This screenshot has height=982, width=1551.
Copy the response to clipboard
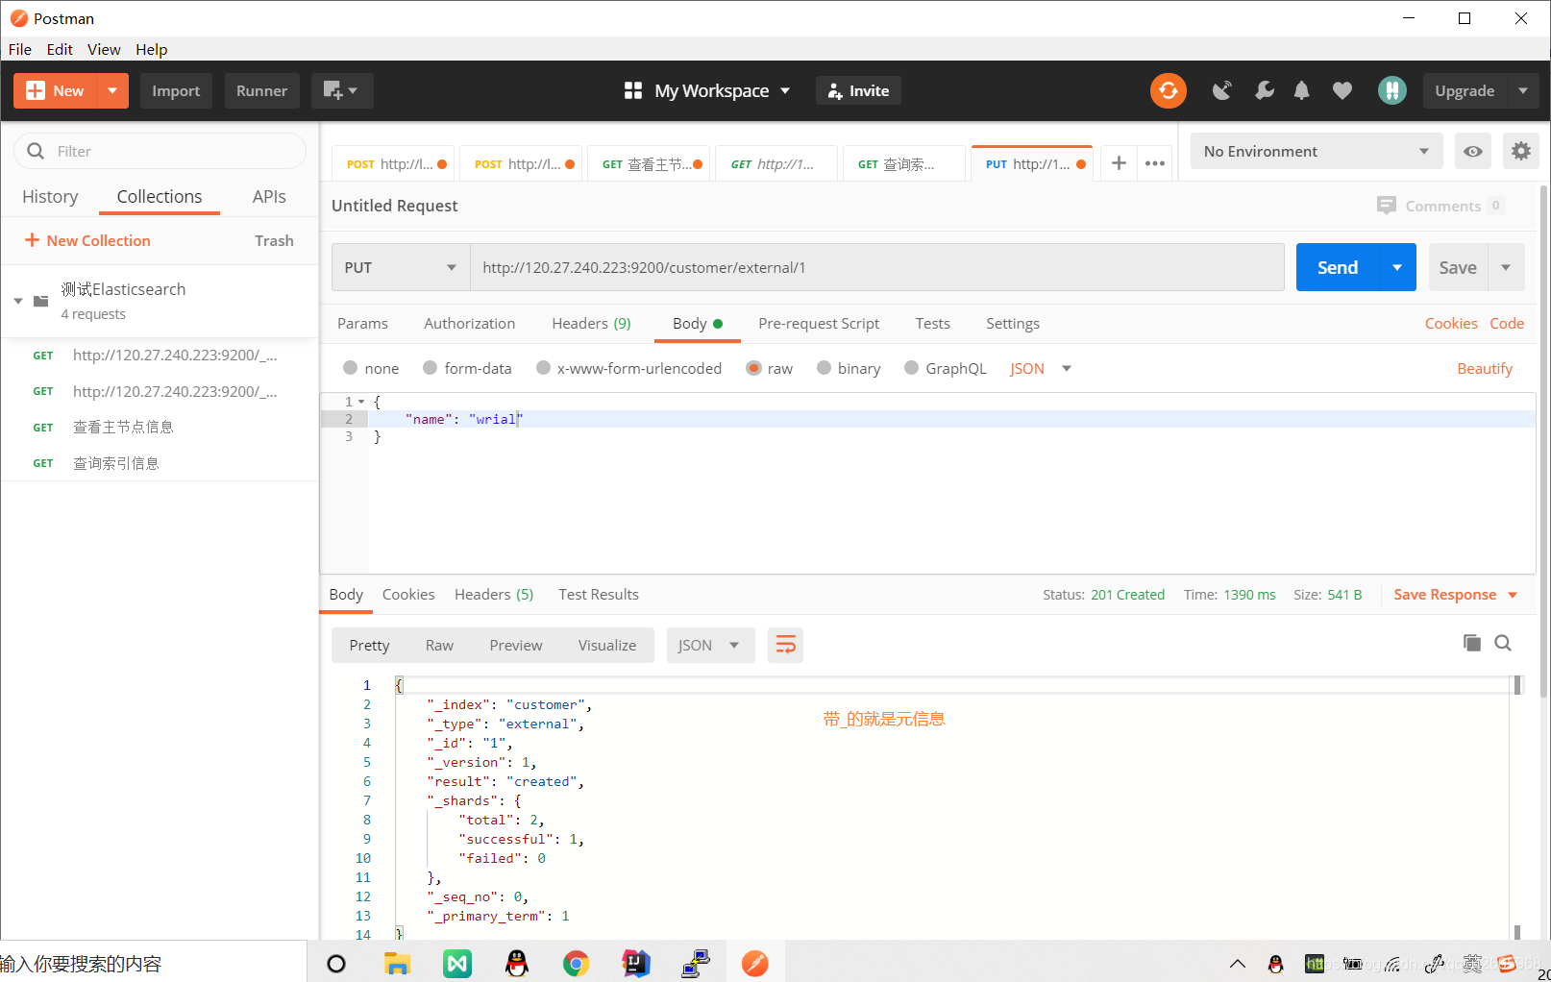point(1471,643)
